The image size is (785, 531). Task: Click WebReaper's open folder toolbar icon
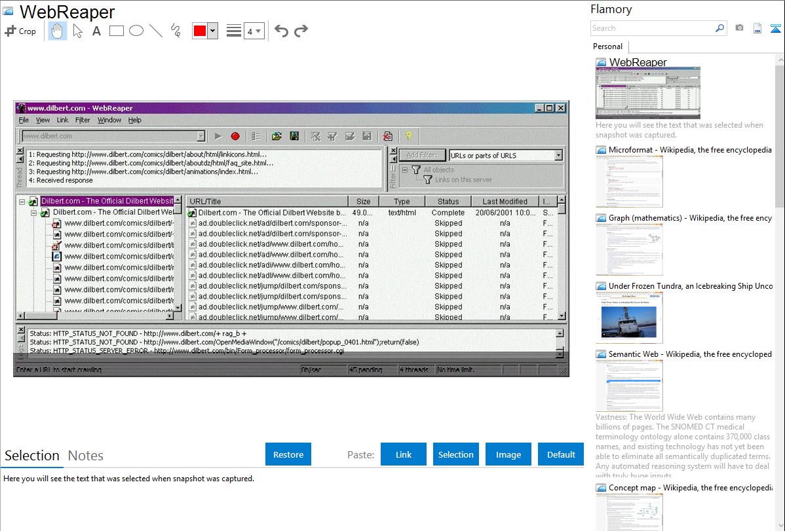[x=277, y=136]
